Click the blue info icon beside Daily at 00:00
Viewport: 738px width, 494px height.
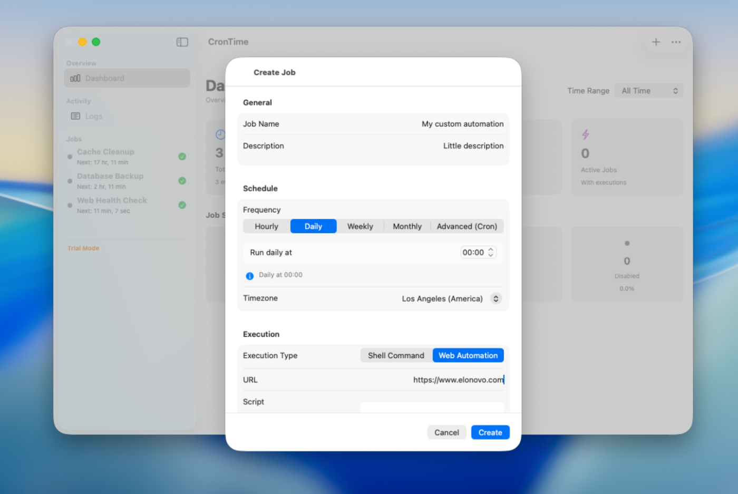(x=250, y=276)
